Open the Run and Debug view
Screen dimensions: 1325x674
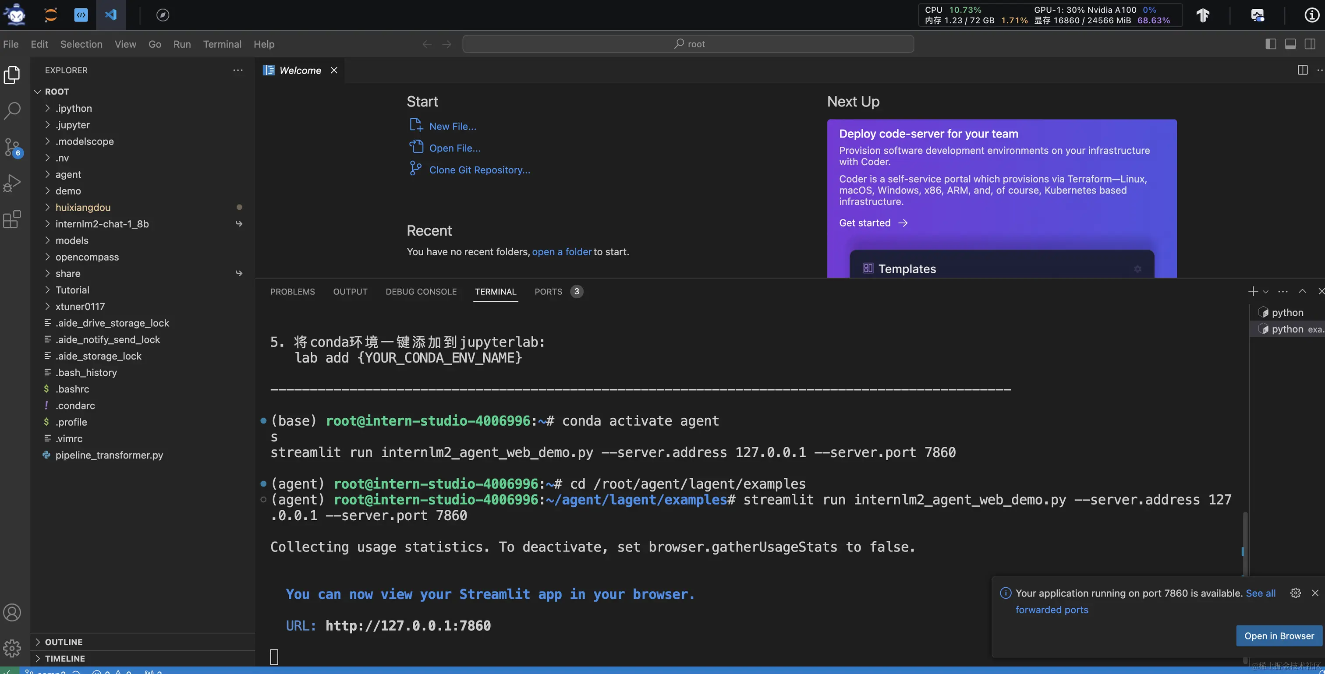click(12, 183)
